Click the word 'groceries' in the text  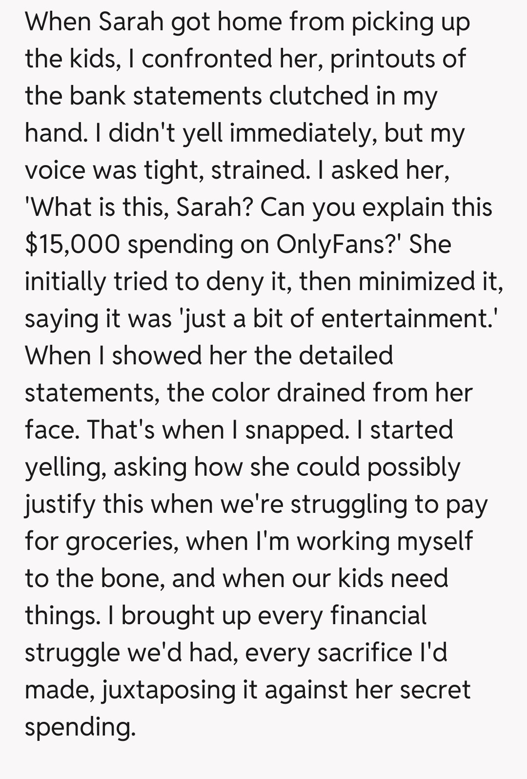121,541
